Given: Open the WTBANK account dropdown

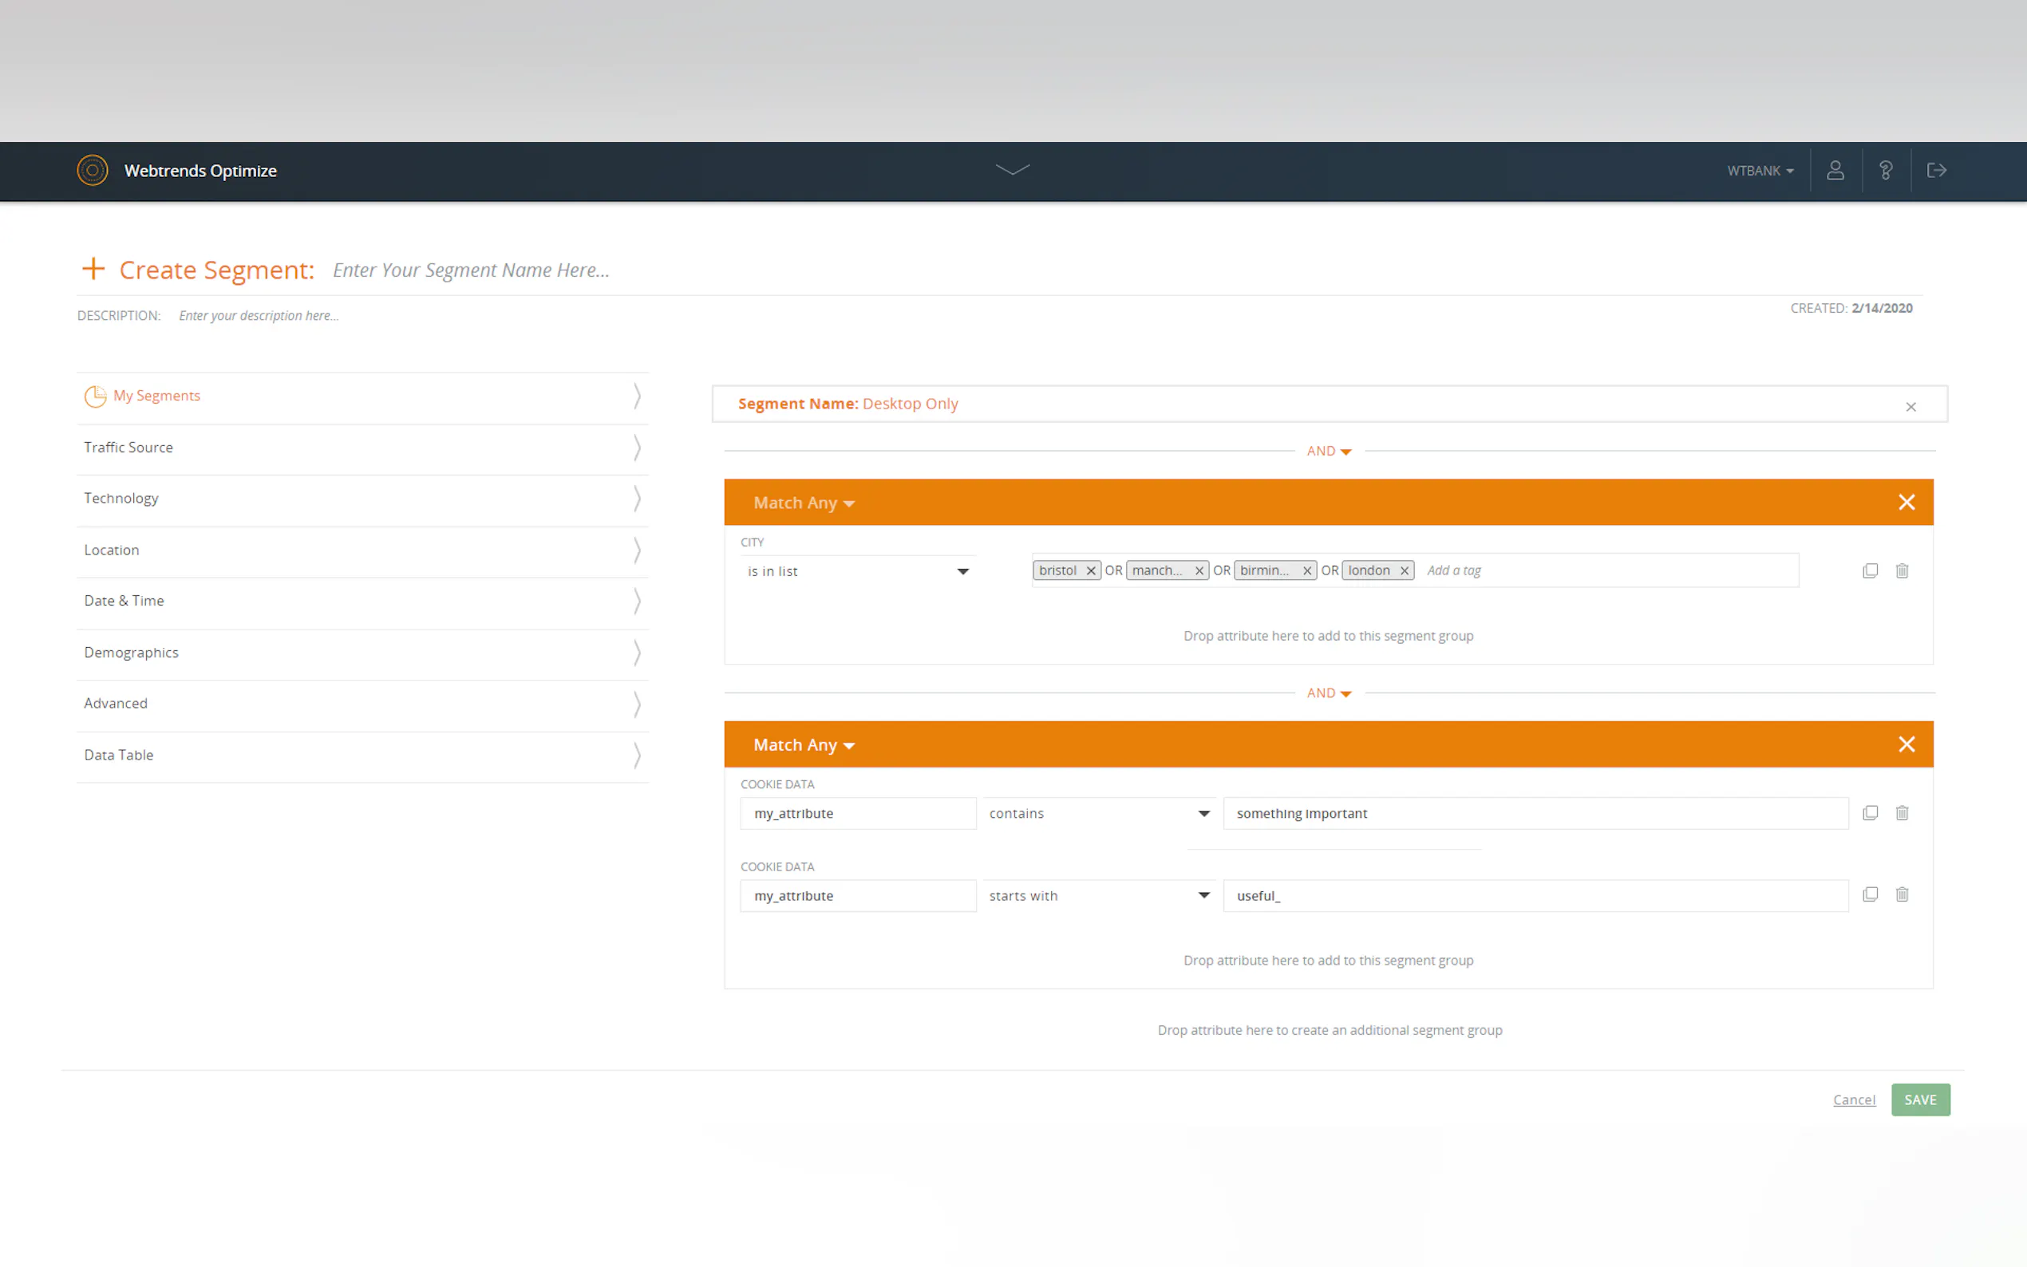Looking at the screenshot, I should pos(1760,170).
